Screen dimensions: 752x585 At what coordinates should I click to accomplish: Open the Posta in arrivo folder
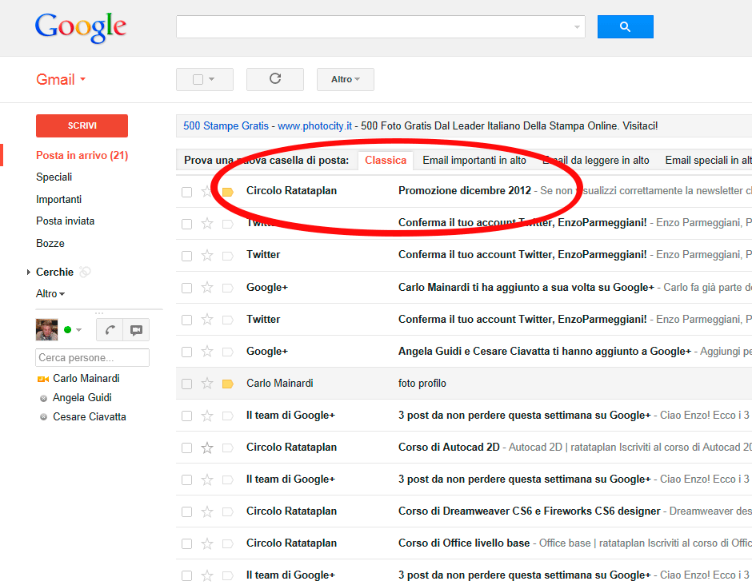coord(82,155)
